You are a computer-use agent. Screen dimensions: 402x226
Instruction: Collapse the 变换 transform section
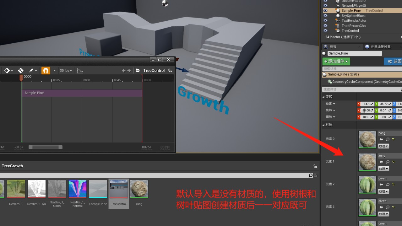click(x=323, y=97)
